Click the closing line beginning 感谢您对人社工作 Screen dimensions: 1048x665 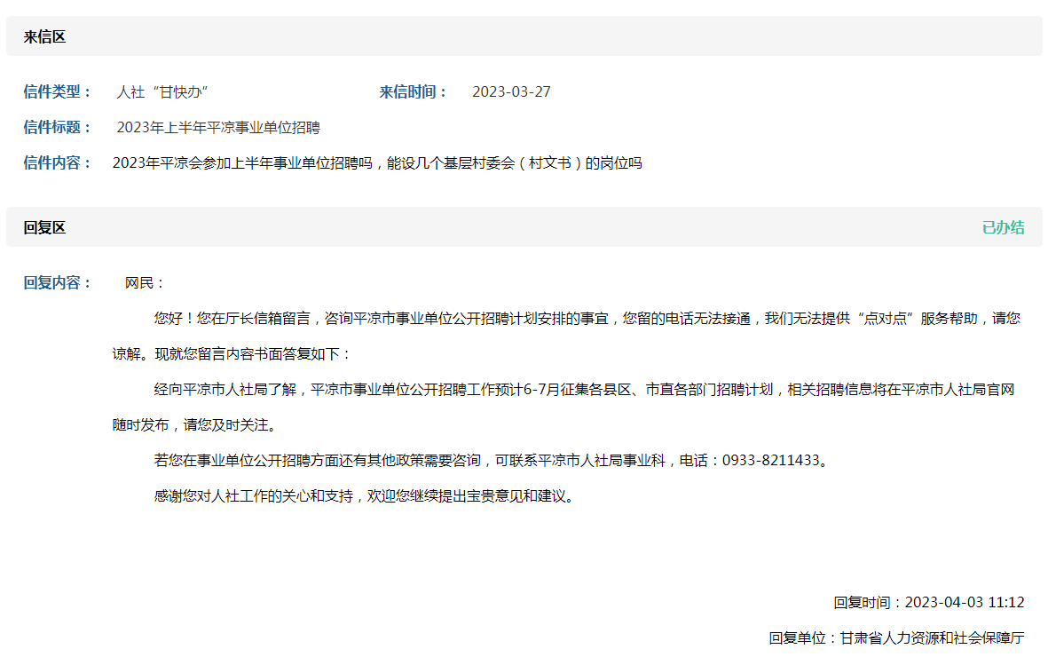point(364,495)
